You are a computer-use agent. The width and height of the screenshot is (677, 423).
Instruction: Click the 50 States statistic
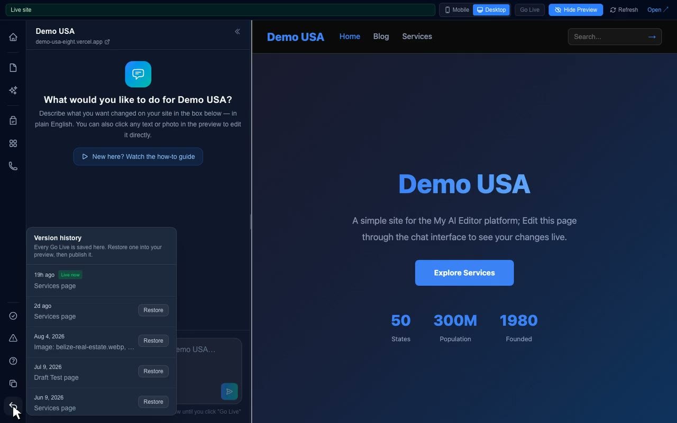pyautogui.click(x=401, y=327)
